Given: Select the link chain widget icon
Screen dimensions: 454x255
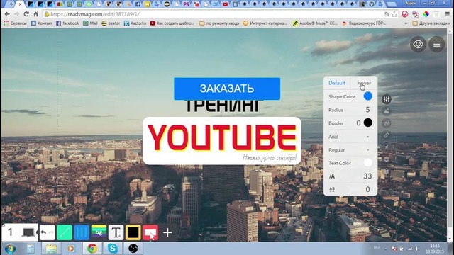Looking at the screenshot, I should (x=386, y=135).
